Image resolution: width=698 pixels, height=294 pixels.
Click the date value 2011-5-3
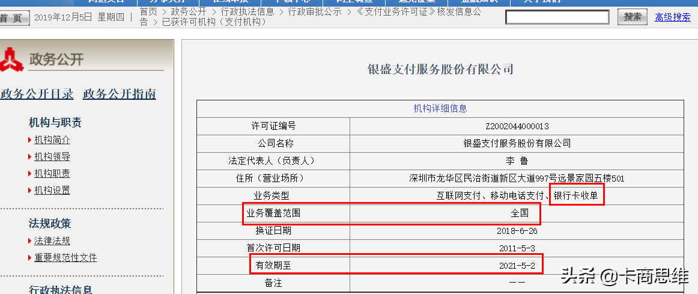517,248
